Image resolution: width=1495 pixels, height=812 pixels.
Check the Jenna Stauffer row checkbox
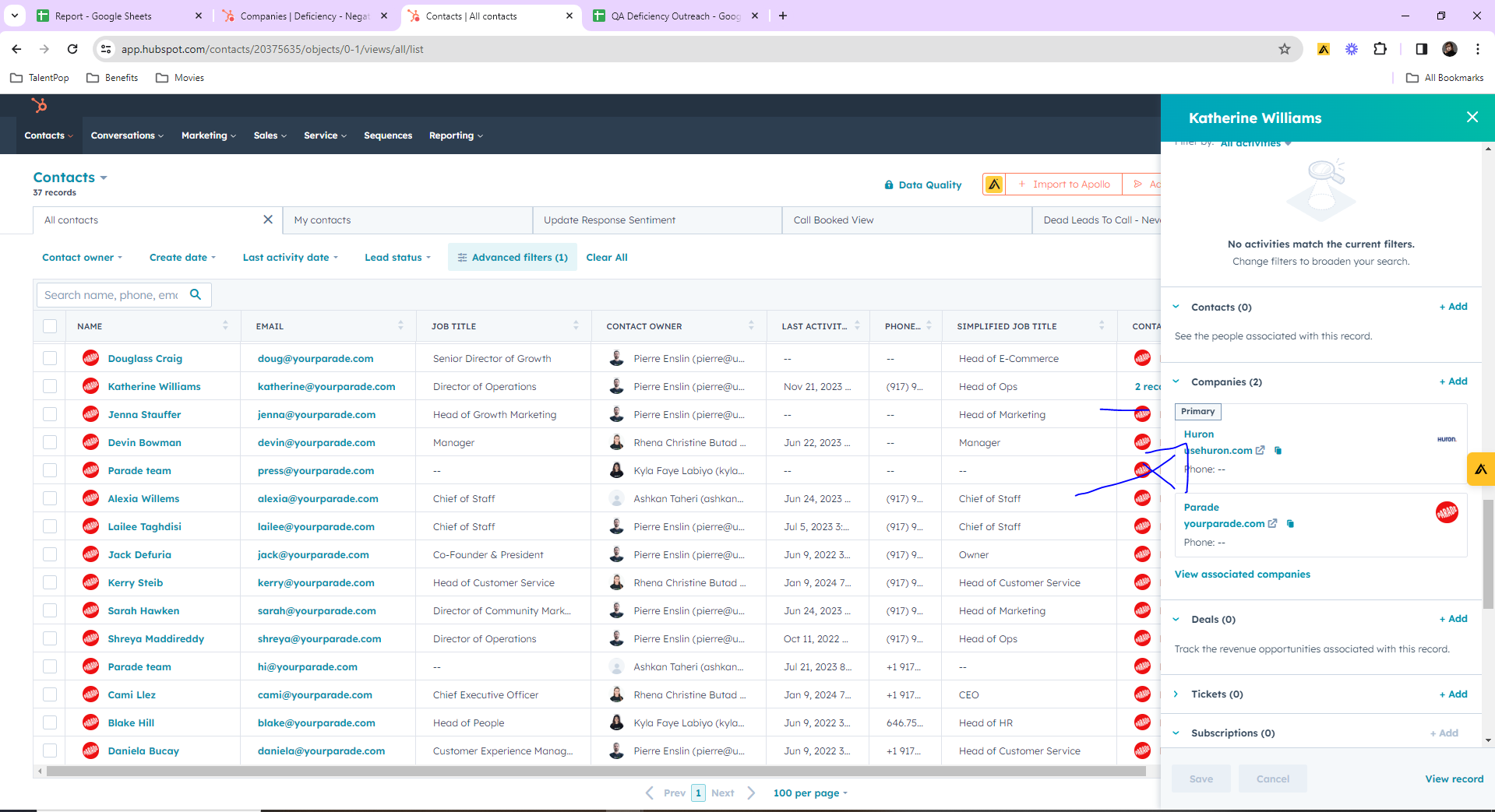tap(50, 414)
